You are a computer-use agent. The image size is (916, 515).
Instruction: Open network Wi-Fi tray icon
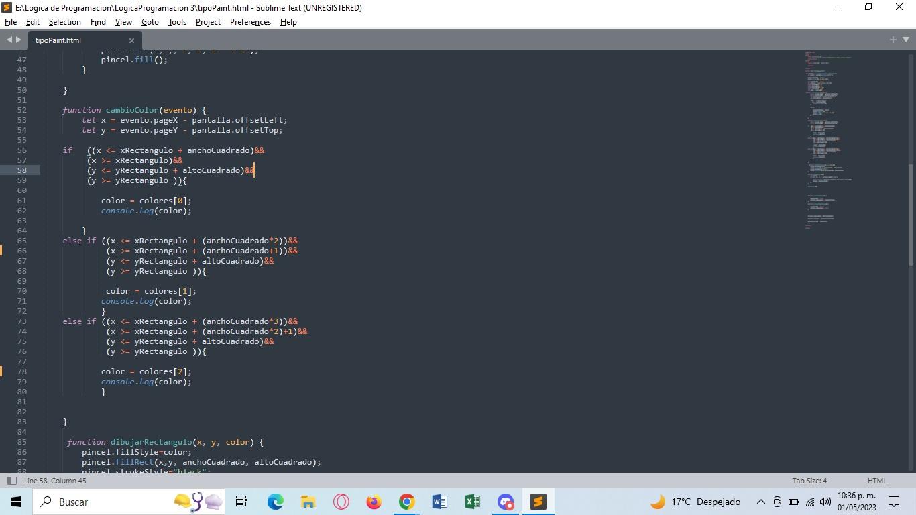(810, 502)
